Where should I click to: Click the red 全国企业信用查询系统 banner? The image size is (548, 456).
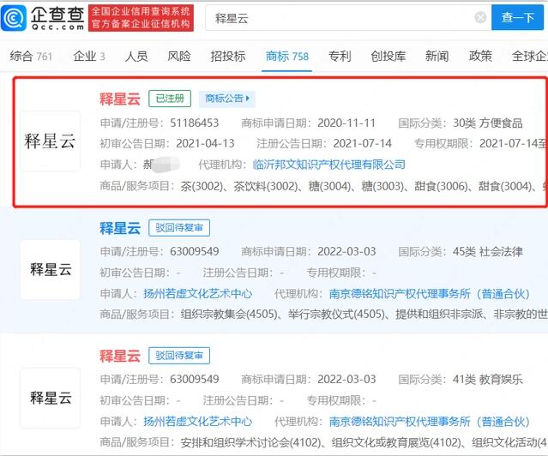pyautogui.click(x=141, y=18)
